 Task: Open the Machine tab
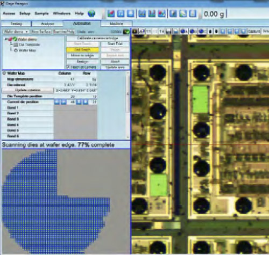click(x=116, y=24)
